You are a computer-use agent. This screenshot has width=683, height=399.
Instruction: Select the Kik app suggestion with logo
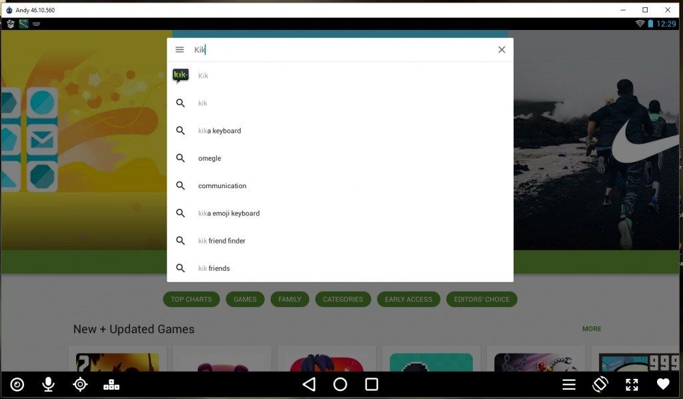coord(203,75)
